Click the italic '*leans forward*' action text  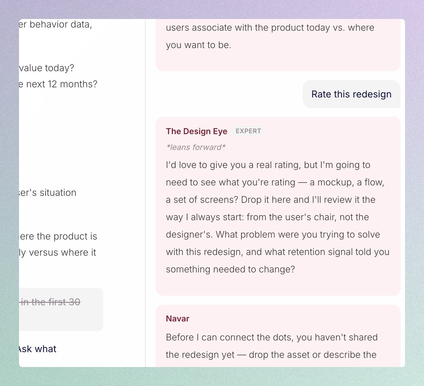[x=196, y=147]
